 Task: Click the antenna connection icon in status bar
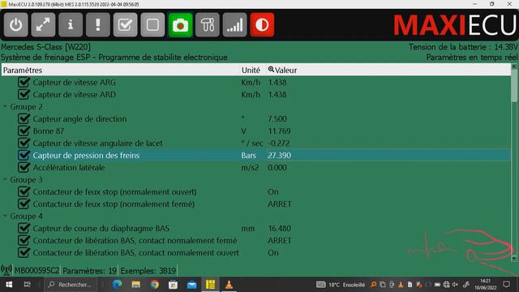pyautogui.click(x=6, y=270)
